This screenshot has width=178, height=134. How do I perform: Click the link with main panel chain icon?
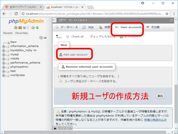[x=45, y=38]
